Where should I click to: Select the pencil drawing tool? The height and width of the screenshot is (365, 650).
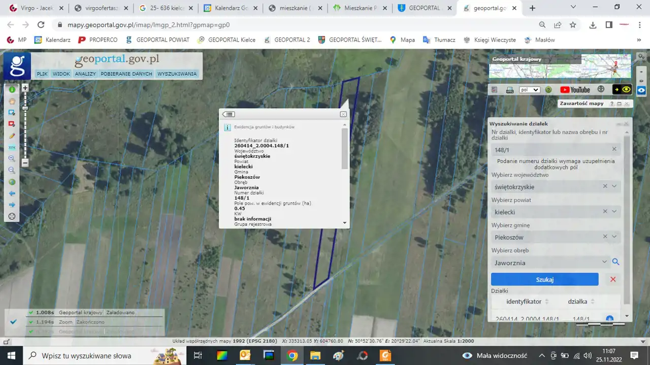[12, 136]
